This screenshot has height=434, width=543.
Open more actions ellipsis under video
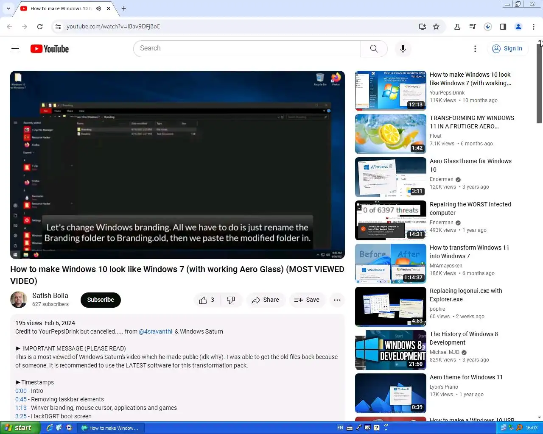click(x=337, y=300)
